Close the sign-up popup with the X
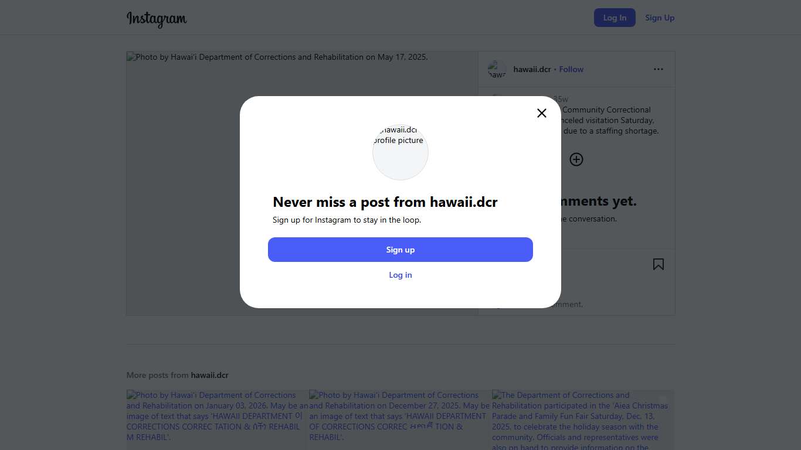801x450 pixels. (542, 113)
